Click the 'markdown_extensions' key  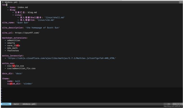click(x=14, y=38)
